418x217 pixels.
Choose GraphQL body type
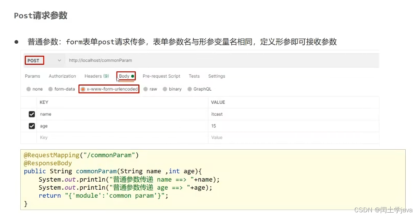click(x=190, y=89)
